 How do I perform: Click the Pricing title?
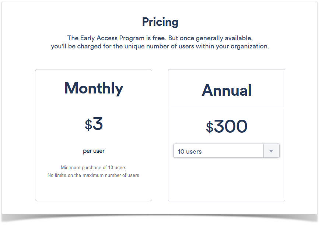pos(160,22)
